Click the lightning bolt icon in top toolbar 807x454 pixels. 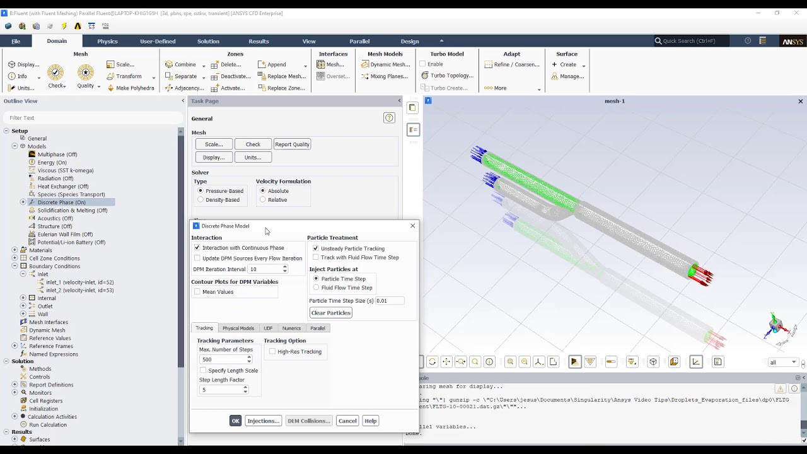[64, 26]
